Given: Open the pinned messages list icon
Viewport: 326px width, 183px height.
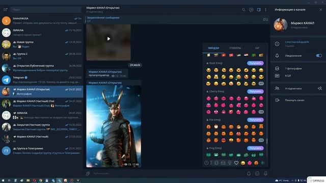Looking at the screenshot, I should click(265, 19).
